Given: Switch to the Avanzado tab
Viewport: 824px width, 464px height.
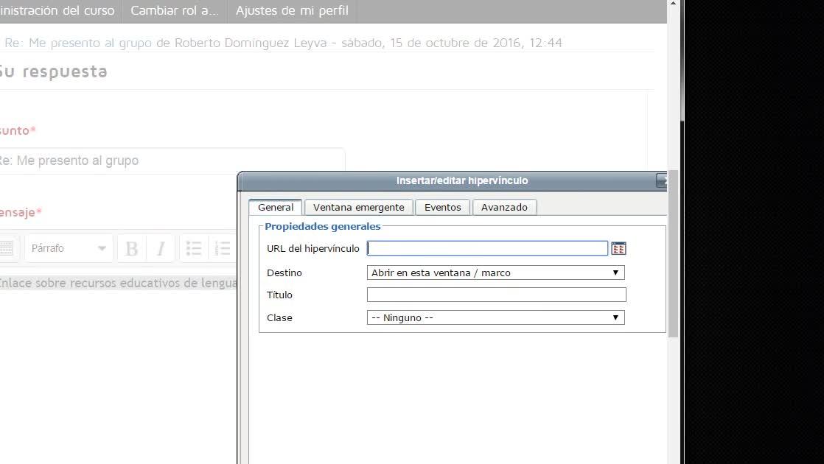Looking at the screenshot, I should (504, 208).
